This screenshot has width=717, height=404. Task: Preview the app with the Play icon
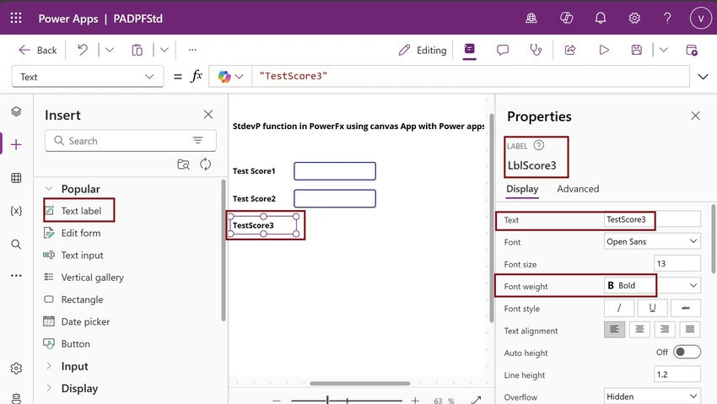tap(604, 50)
